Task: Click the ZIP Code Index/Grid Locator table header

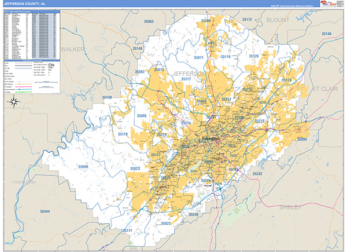Action: [32, 12]
